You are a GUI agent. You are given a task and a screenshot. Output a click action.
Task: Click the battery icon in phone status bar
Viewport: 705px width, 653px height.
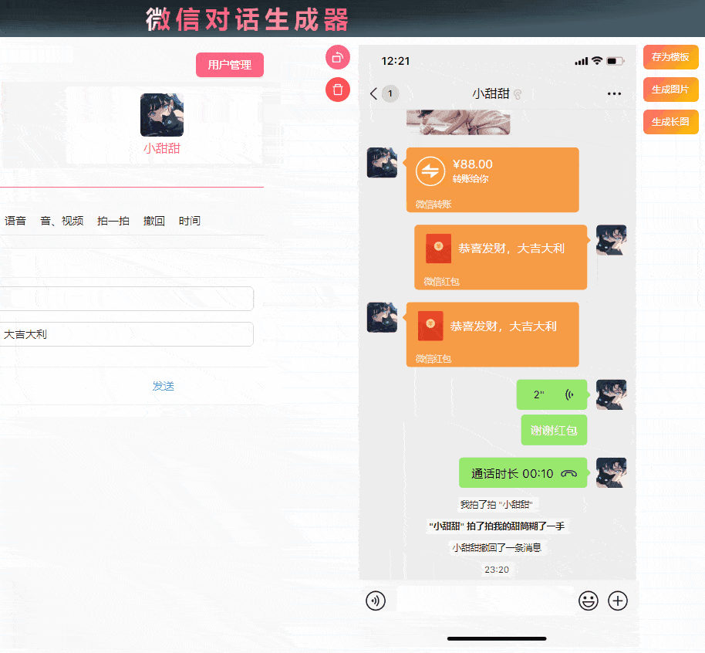tap(615, 61)
